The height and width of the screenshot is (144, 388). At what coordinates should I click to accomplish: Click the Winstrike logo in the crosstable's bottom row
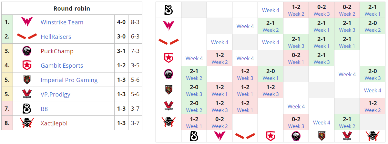220,136
